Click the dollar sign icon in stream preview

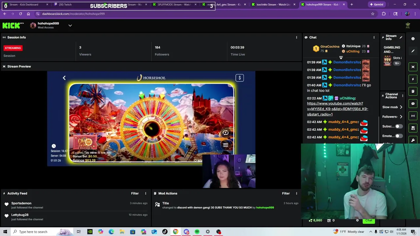(x=240, y=78)
